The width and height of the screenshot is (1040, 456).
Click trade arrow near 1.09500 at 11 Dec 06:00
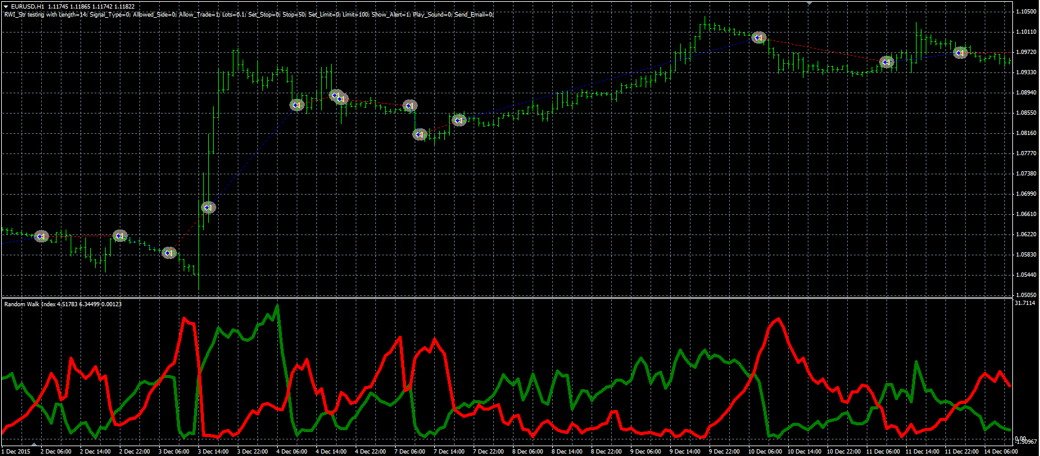(x=886, y=62)
